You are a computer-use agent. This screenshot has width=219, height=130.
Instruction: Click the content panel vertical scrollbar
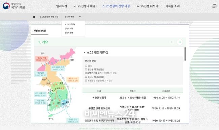point(185,54)
